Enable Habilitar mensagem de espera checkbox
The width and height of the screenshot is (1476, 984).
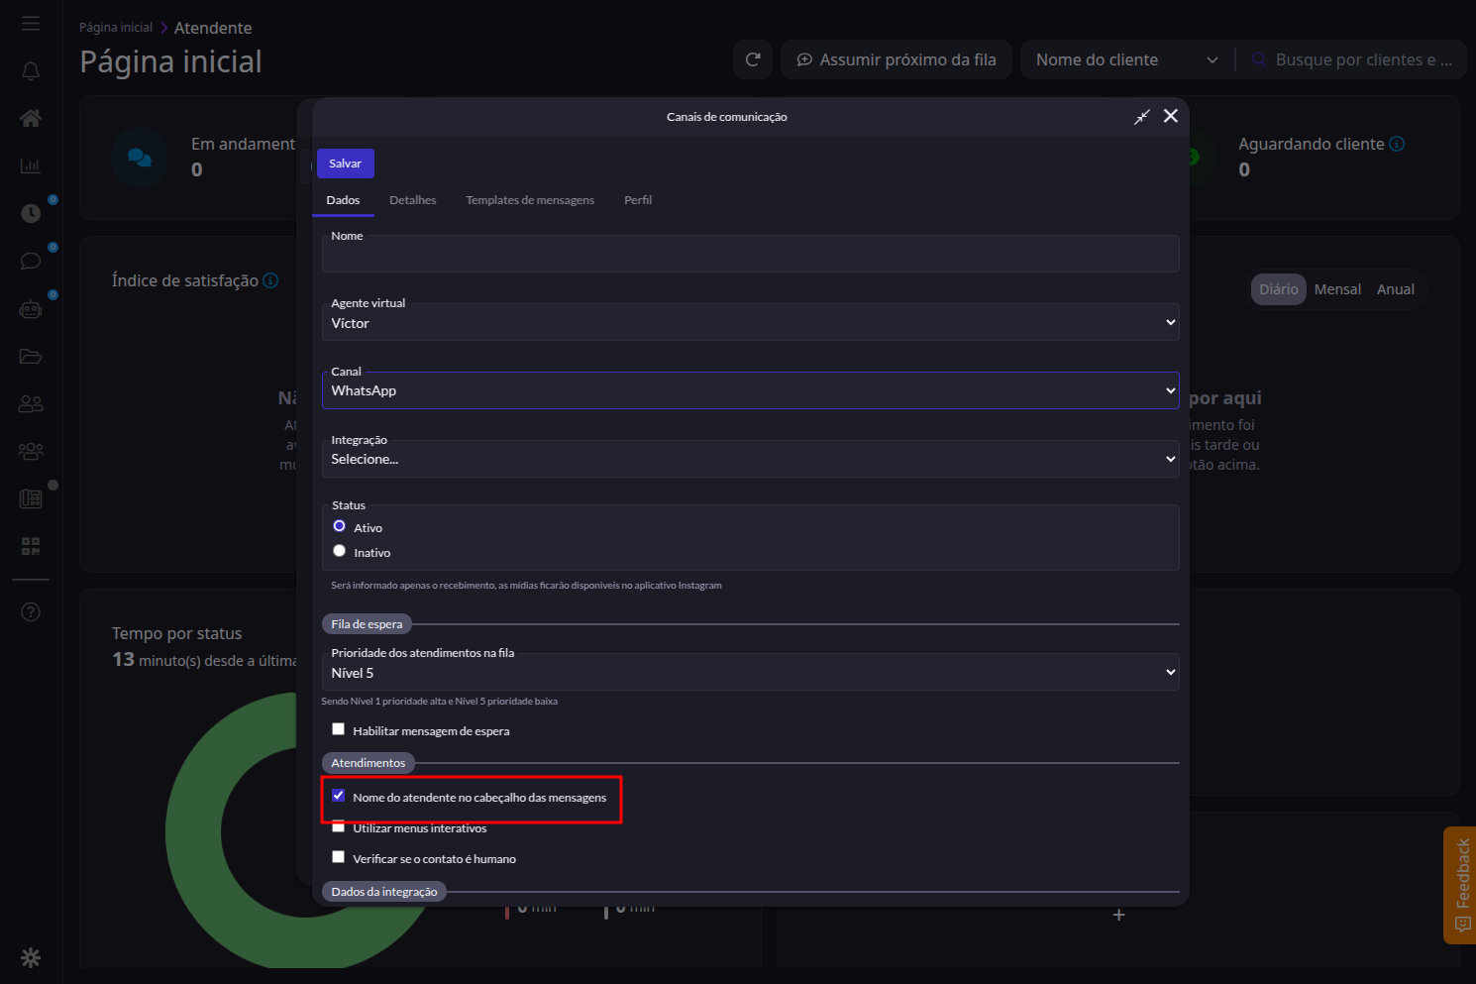(339, 729)
